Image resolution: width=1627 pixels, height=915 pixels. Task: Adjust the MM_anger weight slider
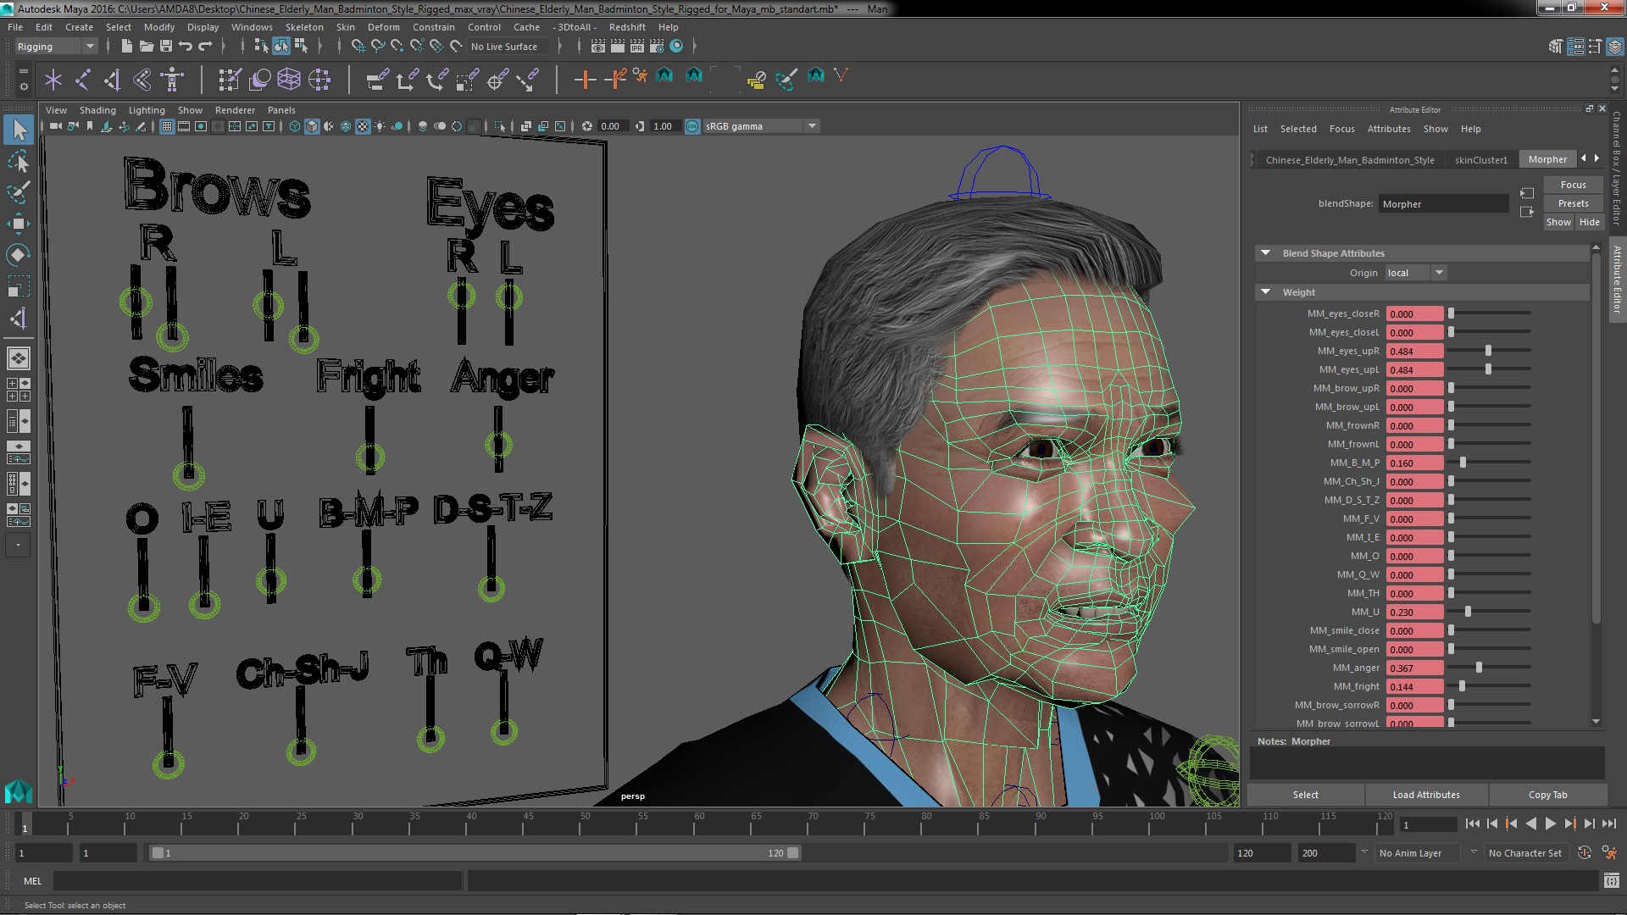click(x=1479, y=668)
